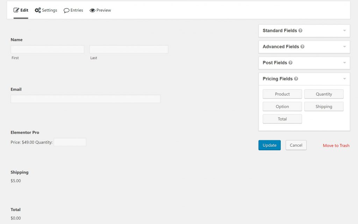358x224 pixels.
Task: Click the help icon beside Advanced Fields
Action: coord(302,47)
